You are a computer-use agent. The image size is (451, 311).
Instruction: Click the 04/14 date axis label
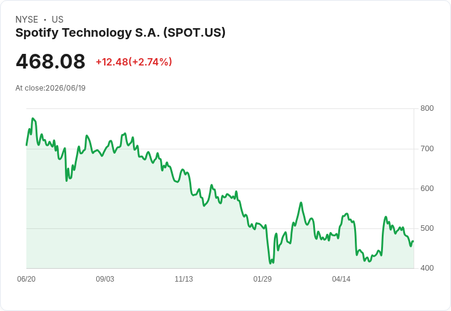[341, 279]
